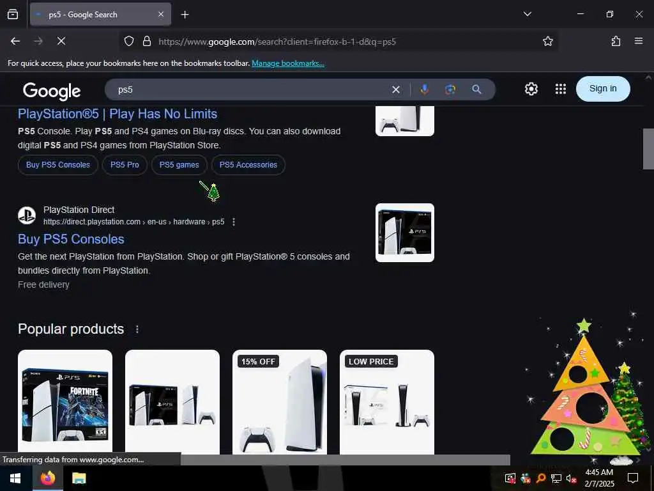Search by image with Google Lens
The height and width of the screenshot is (491, 654).
(x=450, y=90)
